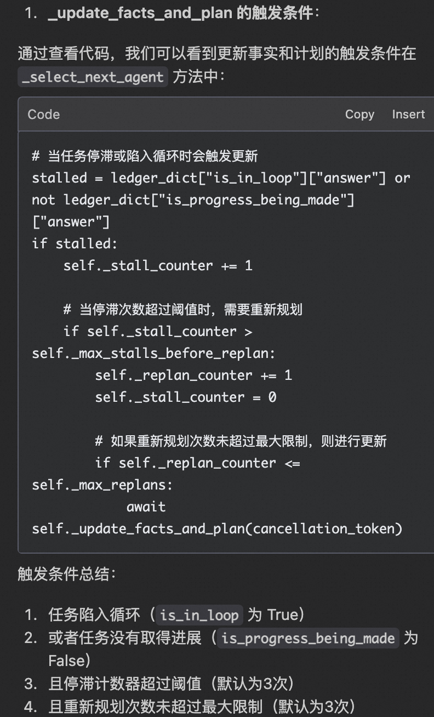Select the _select_next_agent inline code chip
The height and width of the screenshot is (717, 434).
(92, 77)
